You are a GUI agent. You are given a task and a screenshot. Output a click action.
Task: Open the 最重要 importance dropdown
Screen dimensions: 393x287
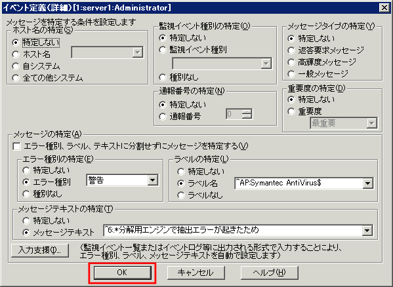[x=371, y=123]
